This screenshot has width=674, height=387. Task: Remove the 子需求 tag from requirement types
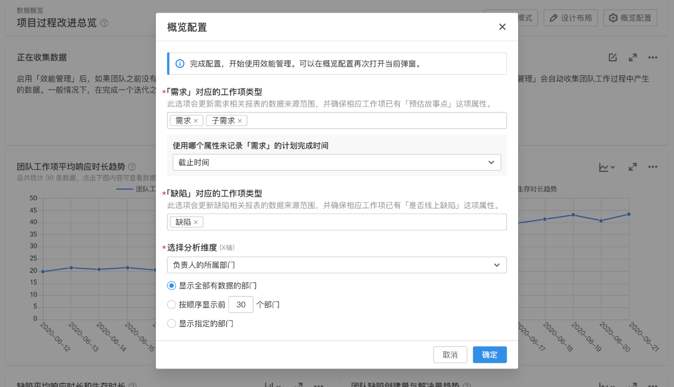pyautogui.click(x=240, y=120)
